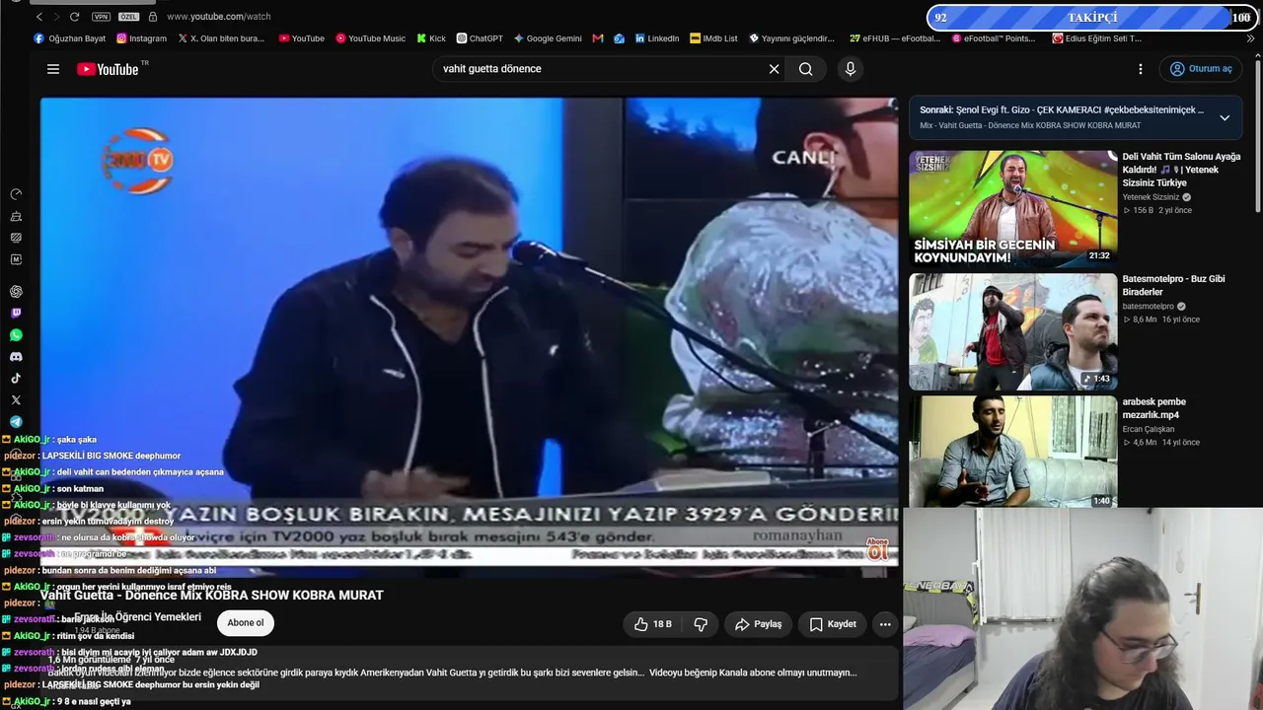Open TikTok in the browser sidebar
The width and height of the screenshot is (1263, 710).
click(16, 379)
